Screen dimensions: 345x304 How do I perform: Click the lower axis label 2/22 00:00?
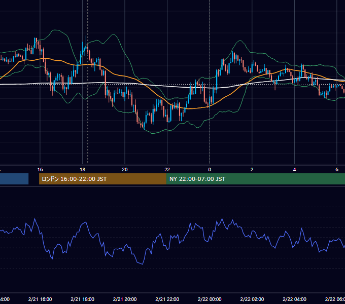(x=210, y=299)
